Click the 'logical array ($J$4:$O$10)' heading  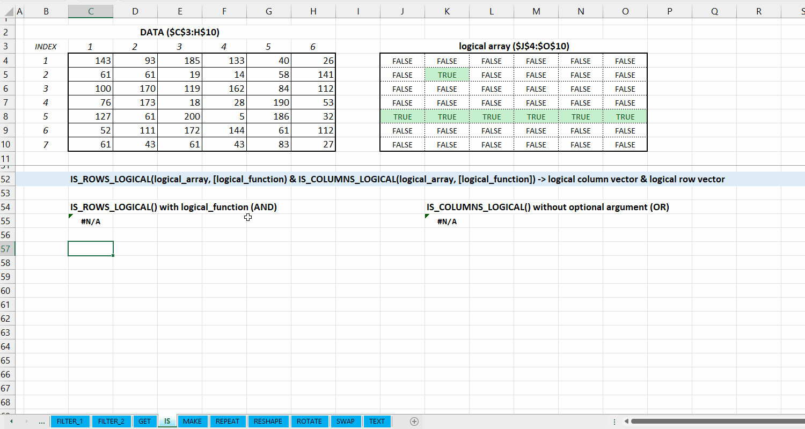click(x=514, y=46)
